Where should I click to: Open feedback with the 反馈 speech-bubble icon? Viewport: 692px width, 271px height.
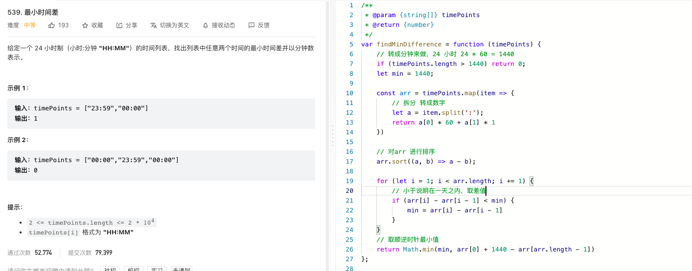click(252, 25)
